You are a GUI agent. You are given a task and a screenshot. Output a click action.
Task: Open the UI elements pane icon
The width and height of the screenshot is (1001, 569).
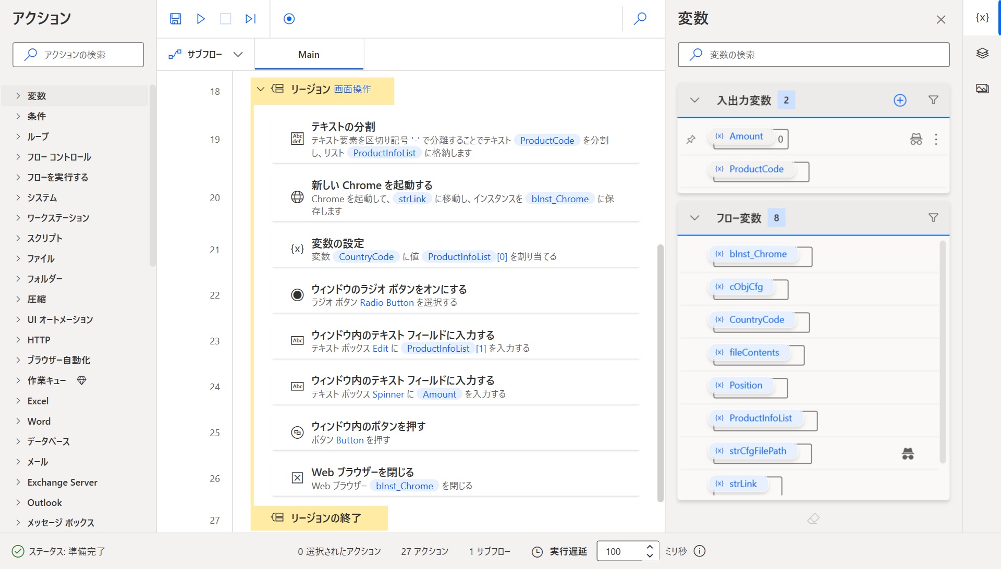point(982,53)
